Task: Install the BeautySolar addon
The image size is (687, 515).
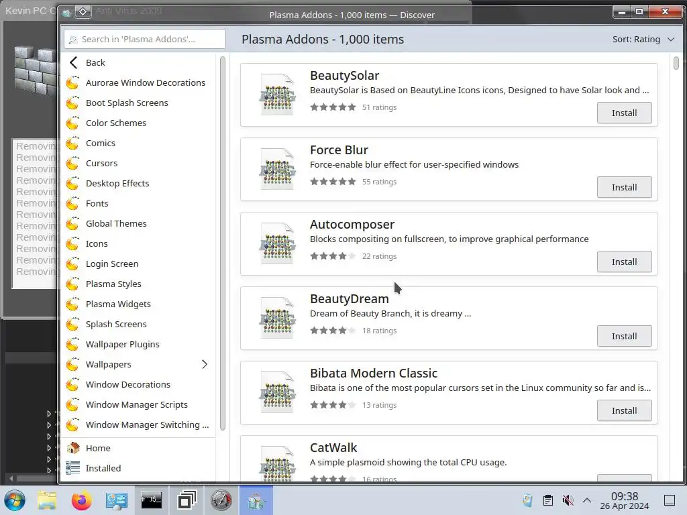Action: (624, 113)
